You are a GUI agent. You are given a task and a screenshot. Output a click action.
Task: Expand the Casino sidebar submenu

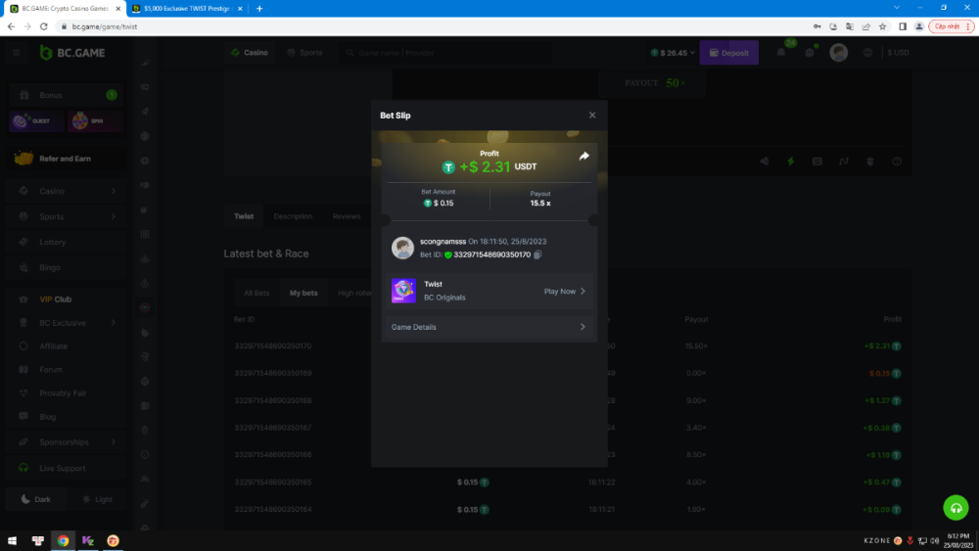pyautogui.click(x=113, y=191)
